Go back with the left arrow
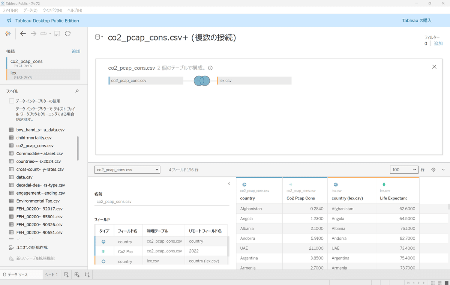Image resolution: width=450 pixels, height=285 pixels. pyautogui.click(x=23, y=34)
